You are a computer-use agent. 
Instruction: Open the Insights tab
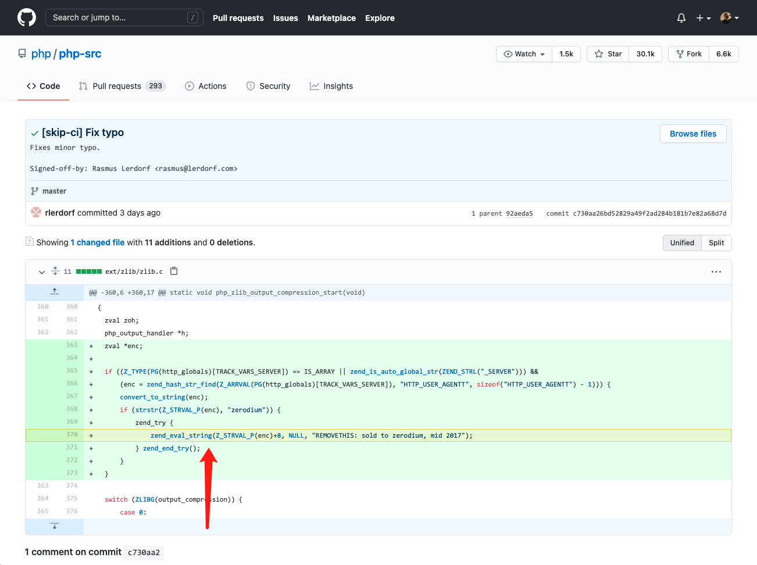click(331, 86)
